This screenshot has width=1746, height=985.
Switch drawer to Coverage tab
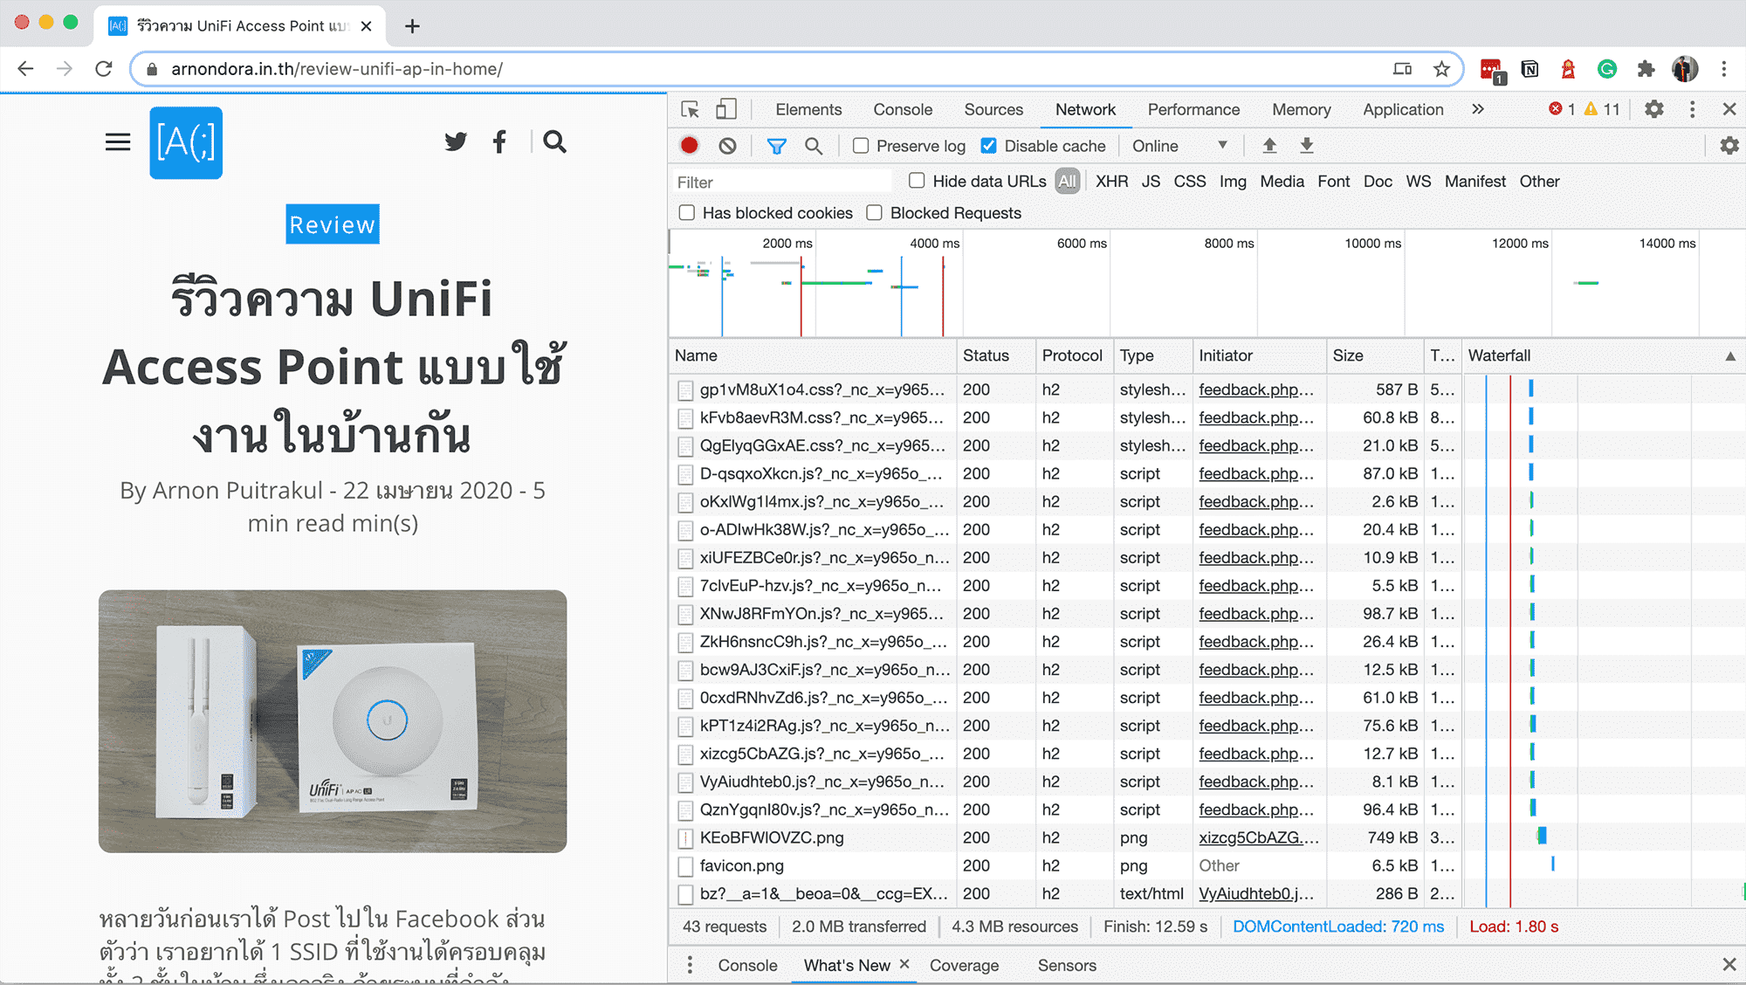point(964,965)
